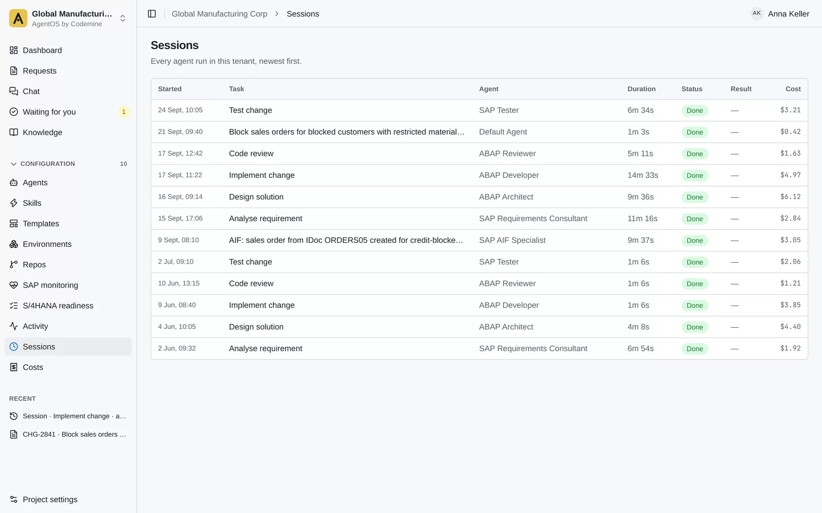Click the Done status on 2 Jun row

tap(695, 349)
